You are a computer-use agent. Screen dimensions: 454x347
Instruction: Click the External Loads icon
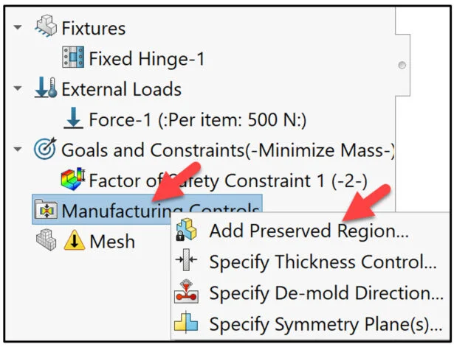click(45, 89)
